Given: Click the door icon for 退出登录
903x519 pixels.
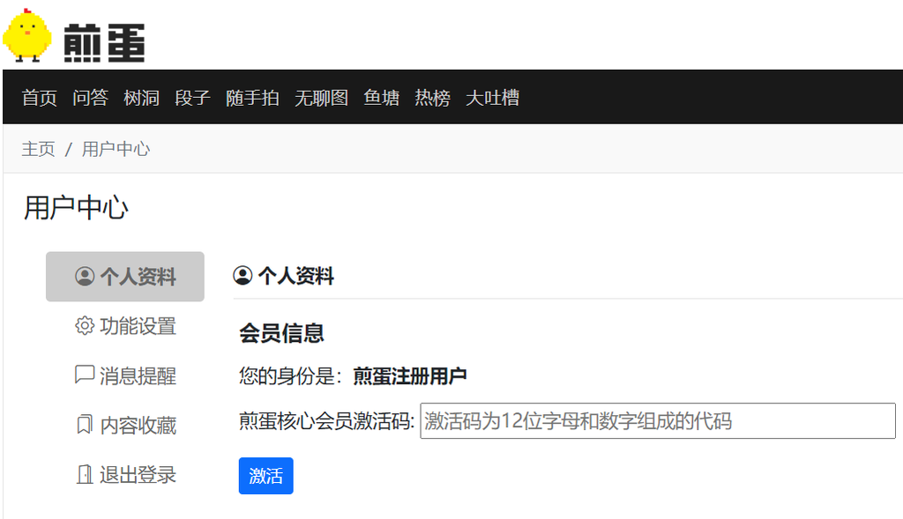Looking at the screenshot, I should pyautogui.click(x=85, y=475).
